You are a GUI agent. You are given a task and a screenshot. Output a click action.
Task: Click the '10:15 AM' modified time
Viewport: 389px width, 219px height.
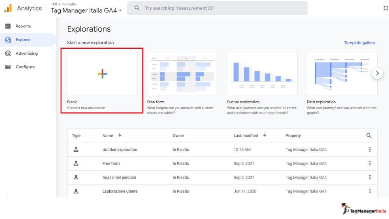pyautogui.click(x=242, y=150)
